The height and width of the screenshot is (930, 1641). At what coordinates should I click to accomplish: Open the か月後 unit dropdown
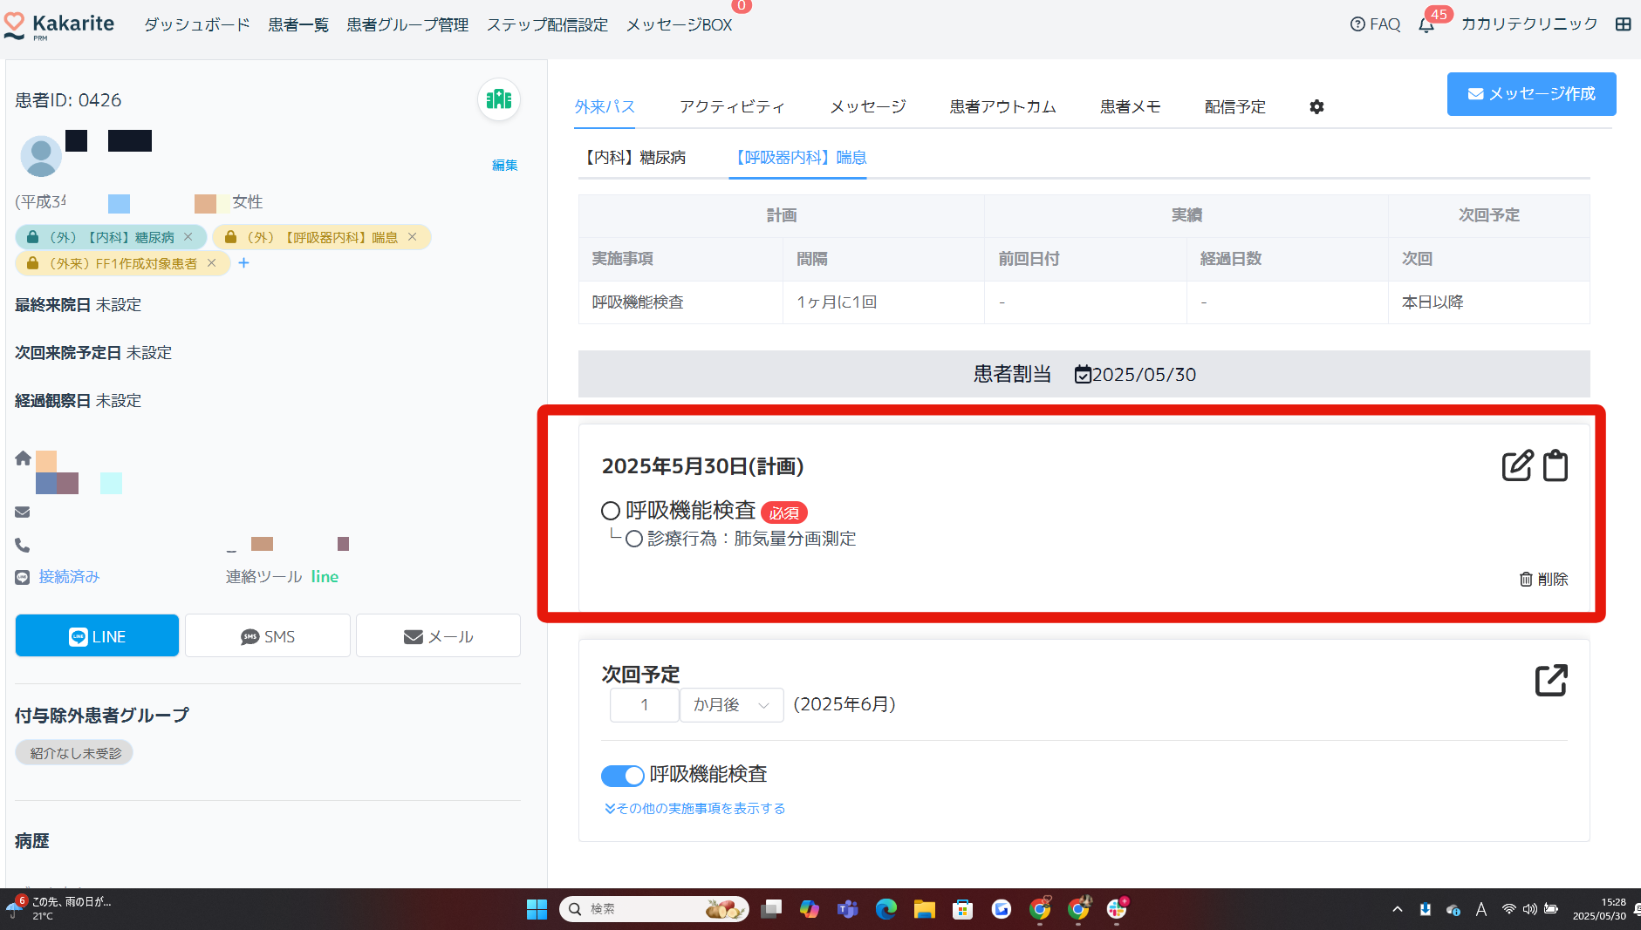[731, 704]
